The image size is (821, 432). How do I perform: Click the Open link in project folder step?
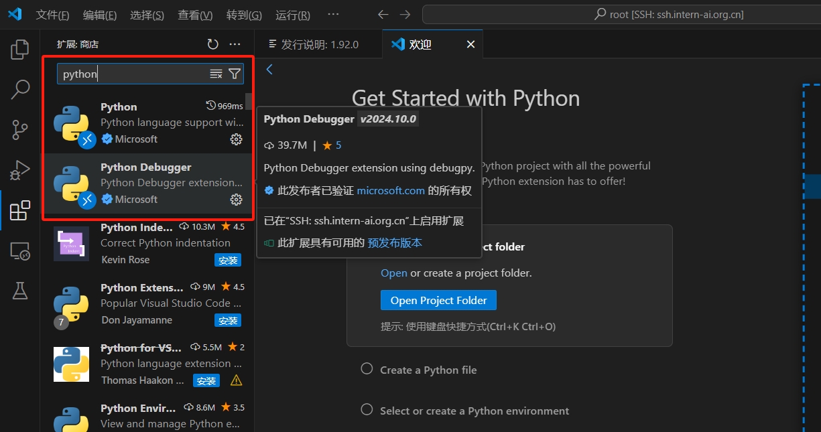(394, 273)
